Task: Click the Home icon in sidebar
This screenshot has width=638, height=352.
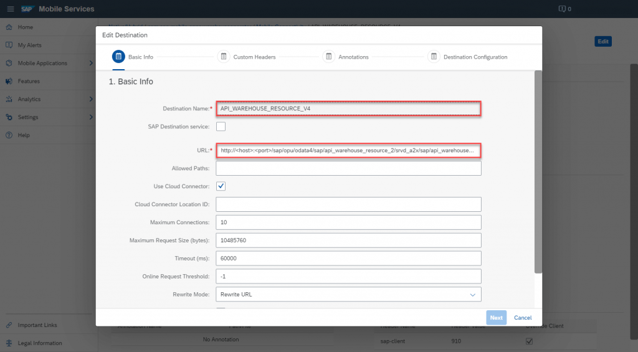Action: click(9, 27)
